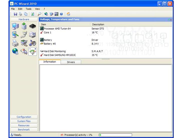The height and width of the screenshot is (138, 183).
Task: Expand the Configuration section
Action: [x=24, y=117]
